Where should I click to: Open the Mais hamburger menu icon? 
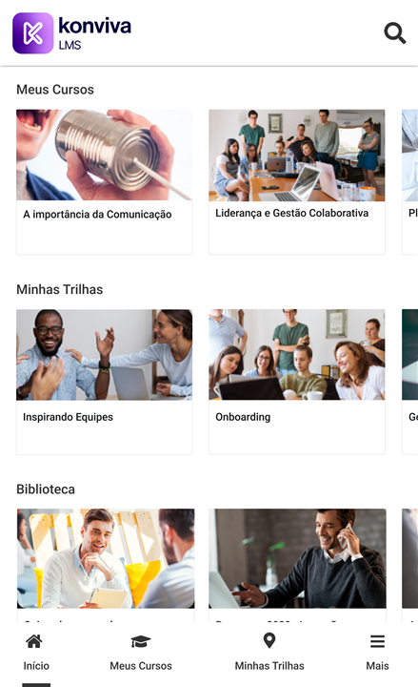point(377,641)
